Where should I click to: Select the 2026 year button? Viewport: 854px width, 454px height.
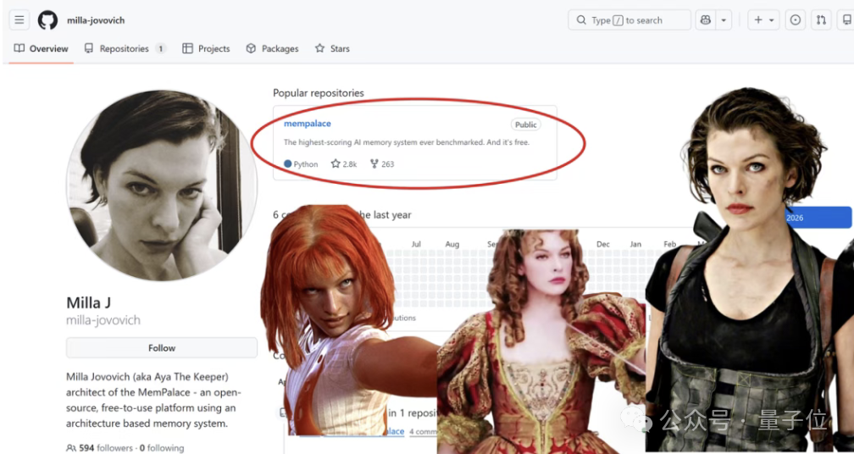point(818,218)
